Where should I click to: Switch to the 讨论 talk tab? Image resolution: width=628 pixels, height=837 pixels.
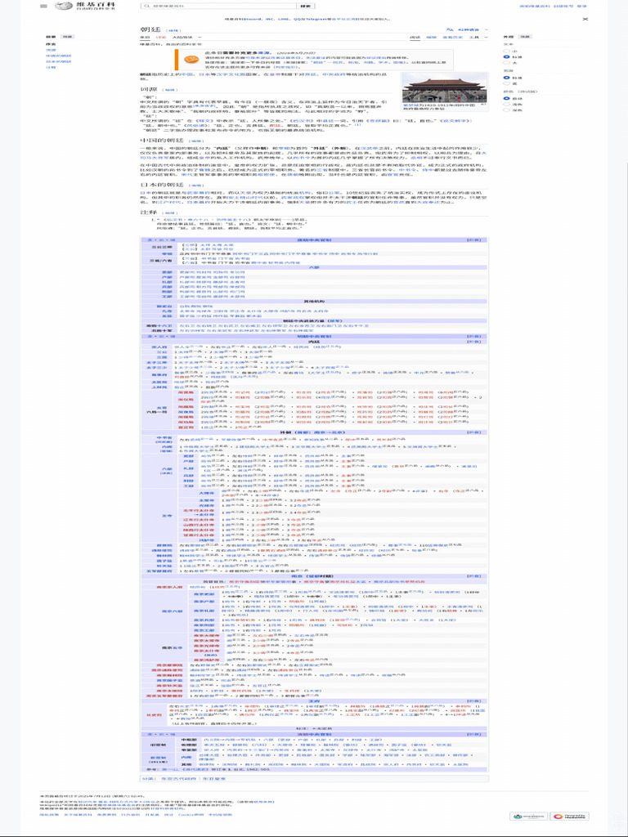[161, 38]
